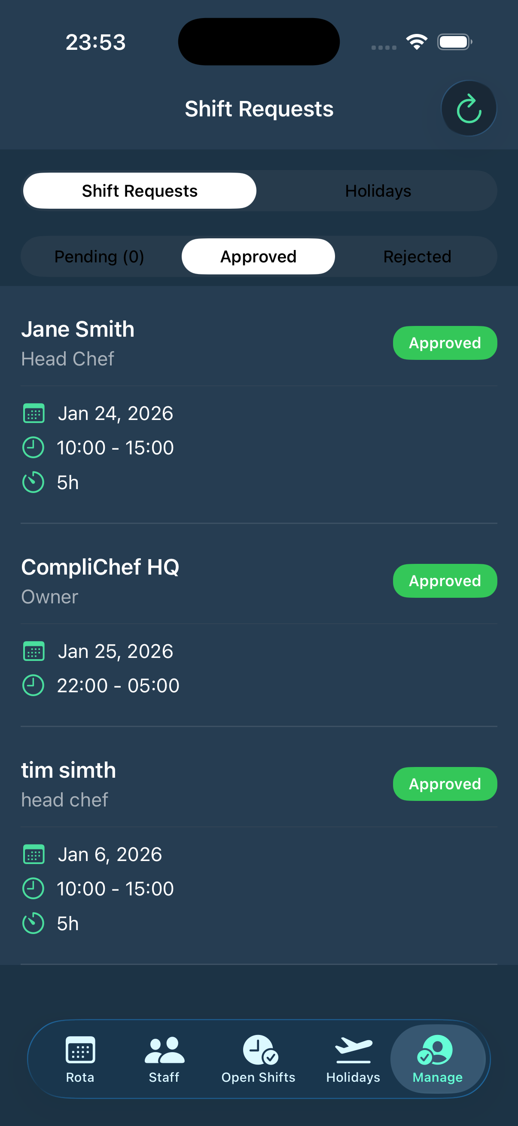Tap the refresh icon at top right

(x=468, y=108)
